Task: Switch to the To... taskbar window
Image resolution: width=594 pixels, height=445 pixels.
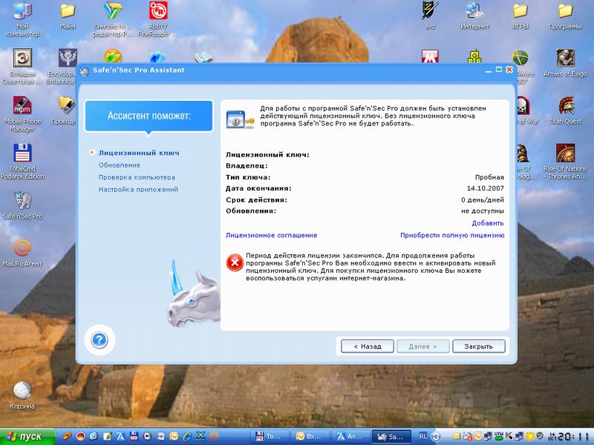Action: (268, 437)
